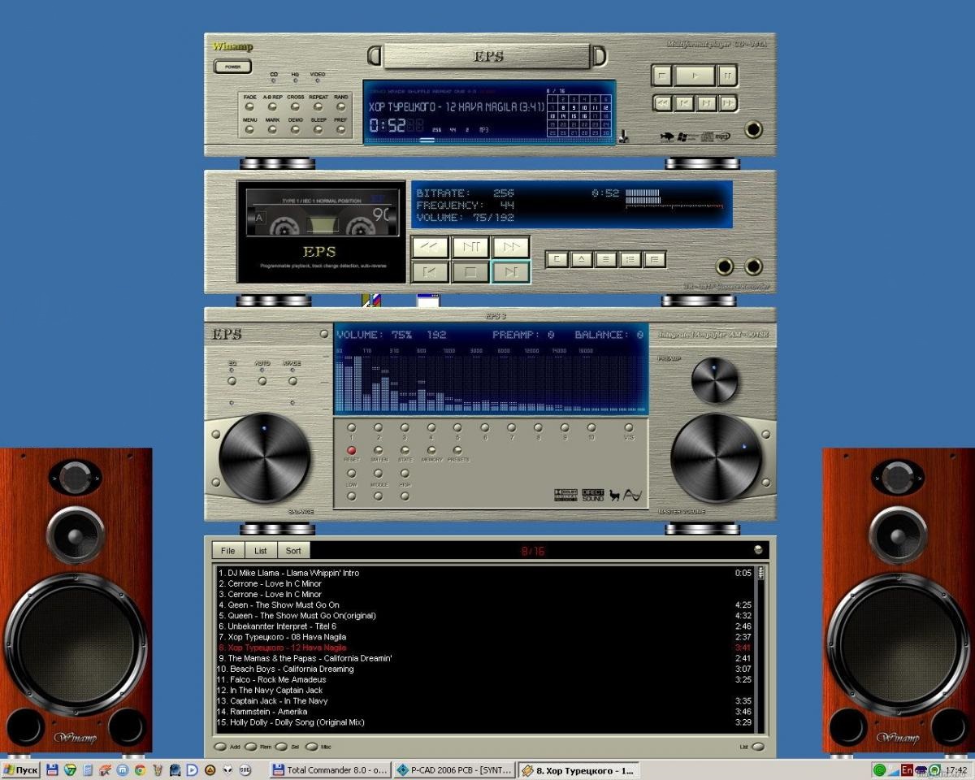Open preferences with PREF button
The width and height of the screenshot is (975, 780).
(340, 129)
